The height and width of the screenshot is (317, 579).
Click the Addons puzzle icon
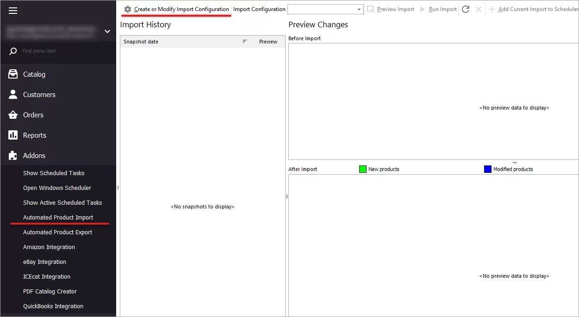point(12,155)
